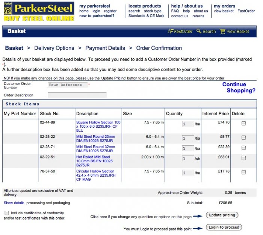This screenshot has width=263, height=235.
Task: Open the help link in top navigation
Action: click(x=186, y=11)
